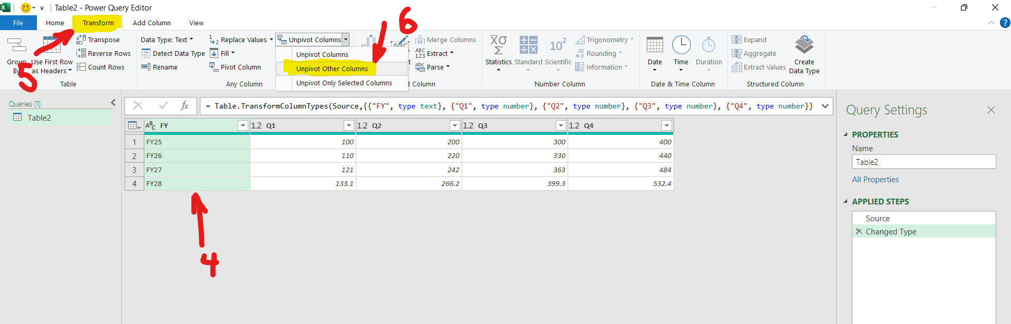Open the Date column menu
This screenshot has width=1011, height=324.
(x=655, y=53)
